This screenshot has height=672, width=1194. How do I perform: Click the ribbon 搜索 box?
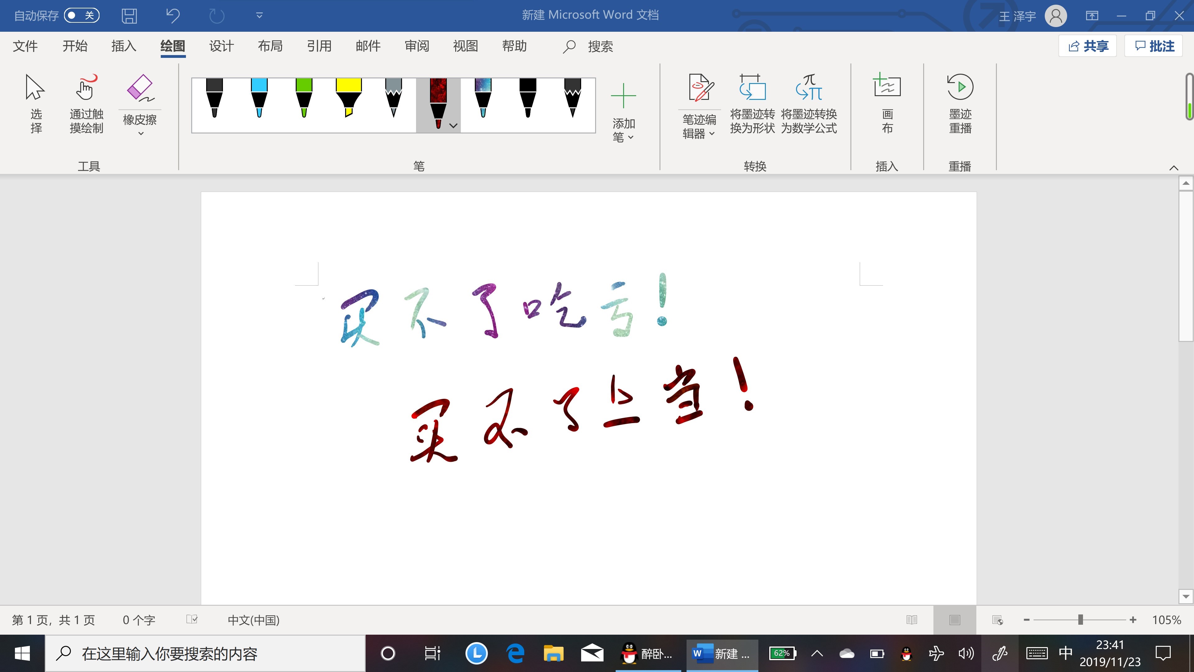click(x=589, y=46)
